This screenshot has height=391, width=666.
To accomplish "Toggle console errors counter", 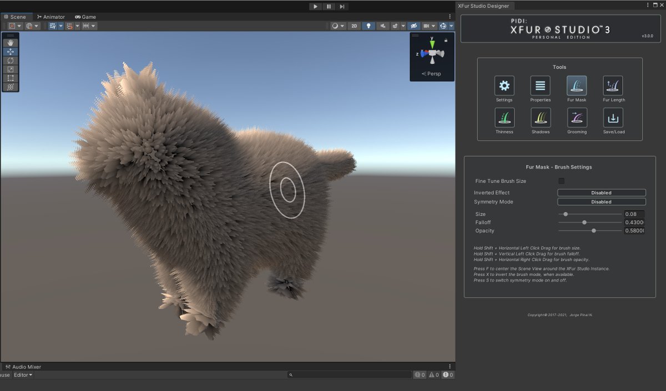I will (448, 375).
